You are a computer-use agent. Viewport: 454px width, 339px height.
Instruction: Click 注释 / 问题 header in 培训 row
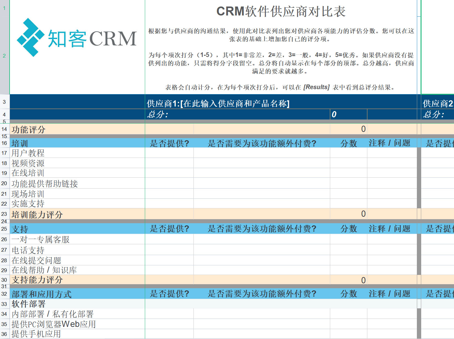(x=390, y=143)
